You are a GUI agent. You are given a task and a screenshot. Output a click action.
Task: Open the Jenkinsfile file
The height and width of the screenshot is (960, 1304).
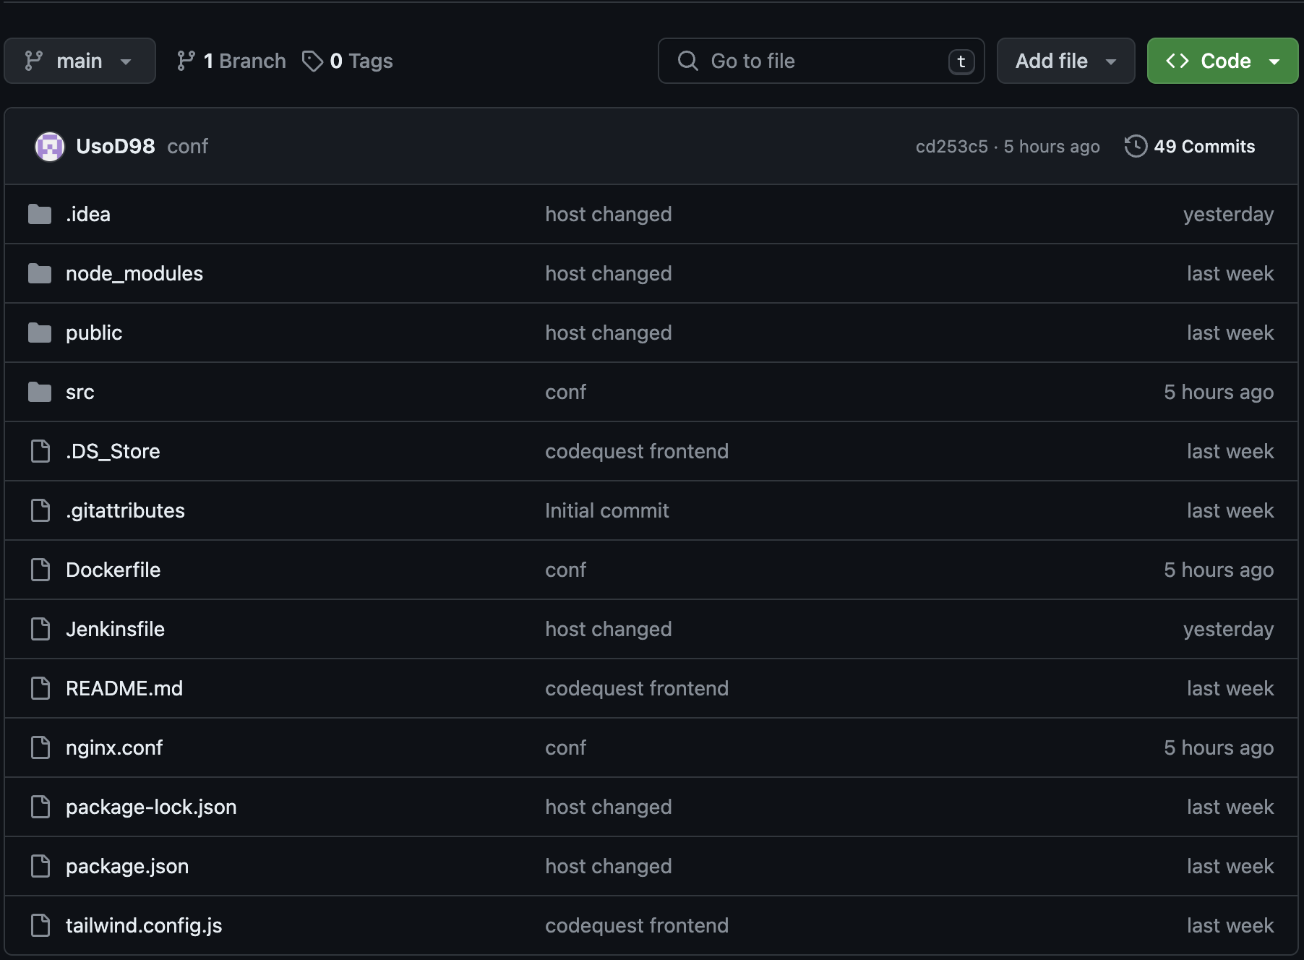(x=115, y=630)
